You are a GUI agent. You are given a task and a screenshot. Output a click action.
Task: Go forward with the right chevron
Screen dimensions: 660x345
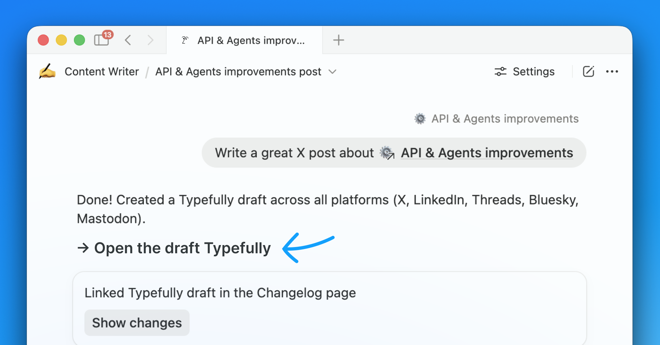pos(150,40)
